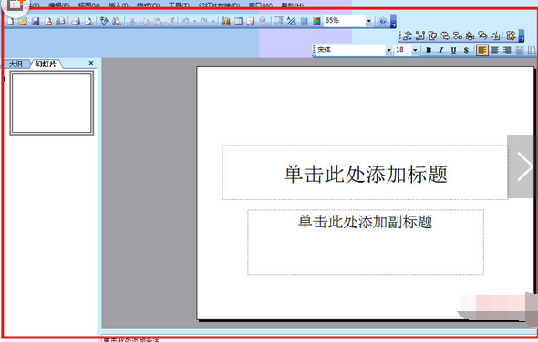Expand the zoom percentage dropdown
538x342 pixels.
(x=368, y=21)
